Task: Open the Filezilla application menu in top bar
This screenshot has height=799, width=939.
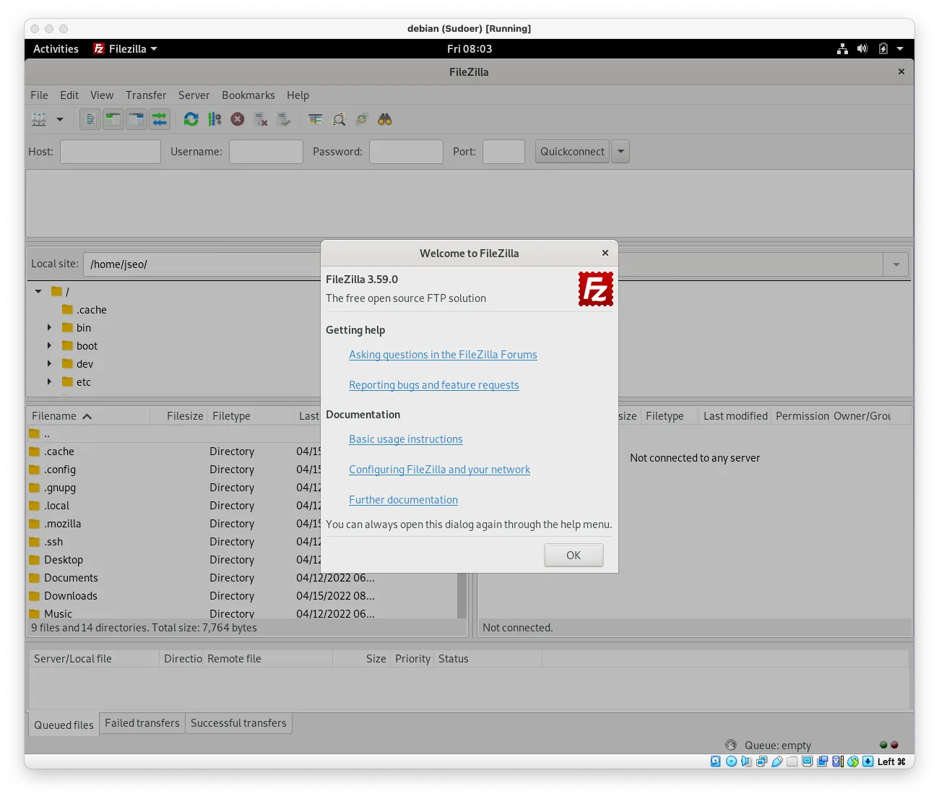Action: [126, 49]
